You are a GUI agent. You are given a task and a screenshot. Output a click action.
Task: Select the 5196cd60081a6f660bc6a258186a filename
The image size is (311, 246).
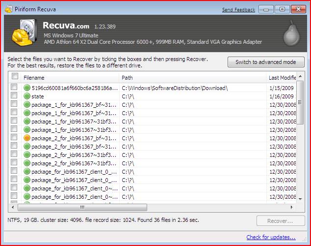(x=75, y=88)
